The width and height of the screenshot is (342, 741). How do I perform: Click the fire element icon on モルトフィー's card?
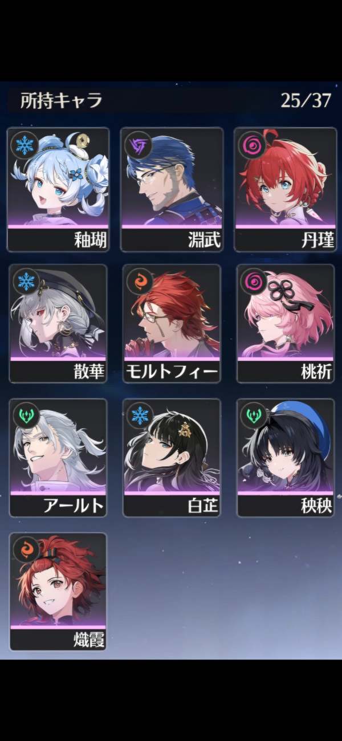[139, 281]
